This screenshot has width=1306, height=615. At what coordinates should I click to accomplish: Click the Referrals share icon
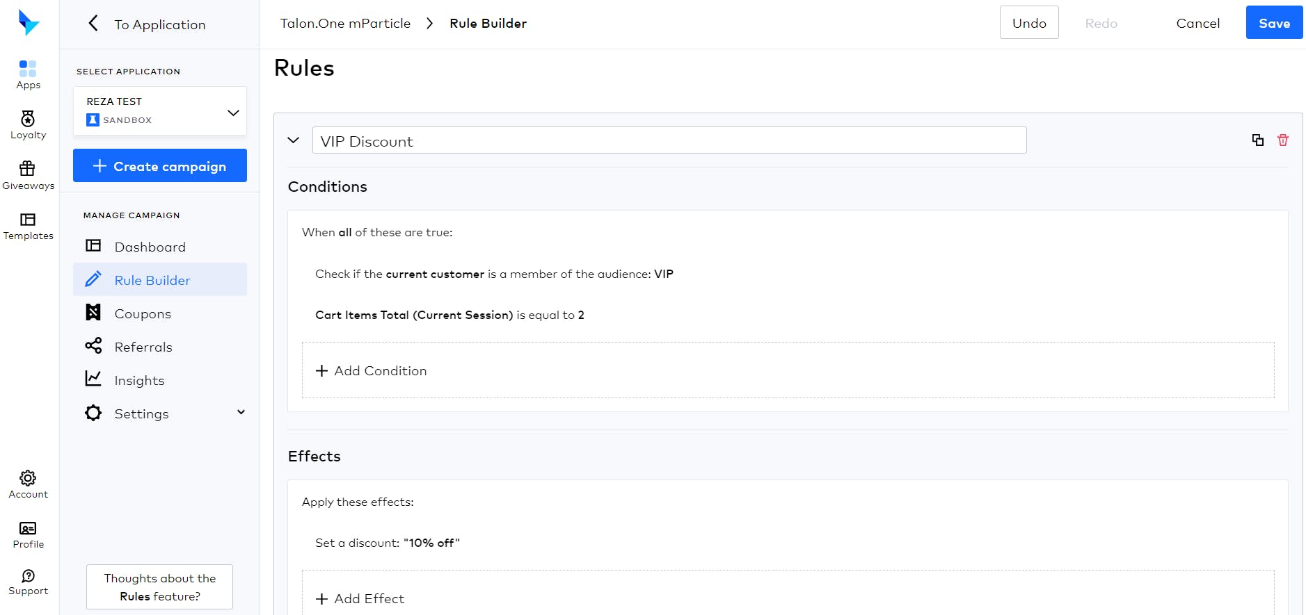(x=93, y=345)
